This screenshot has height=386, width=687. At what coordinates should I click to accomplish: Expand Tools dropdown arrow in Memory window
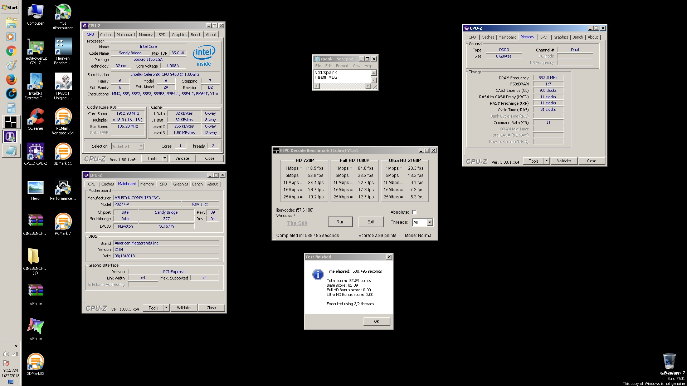pyautogui.click(x=546, y=161)
